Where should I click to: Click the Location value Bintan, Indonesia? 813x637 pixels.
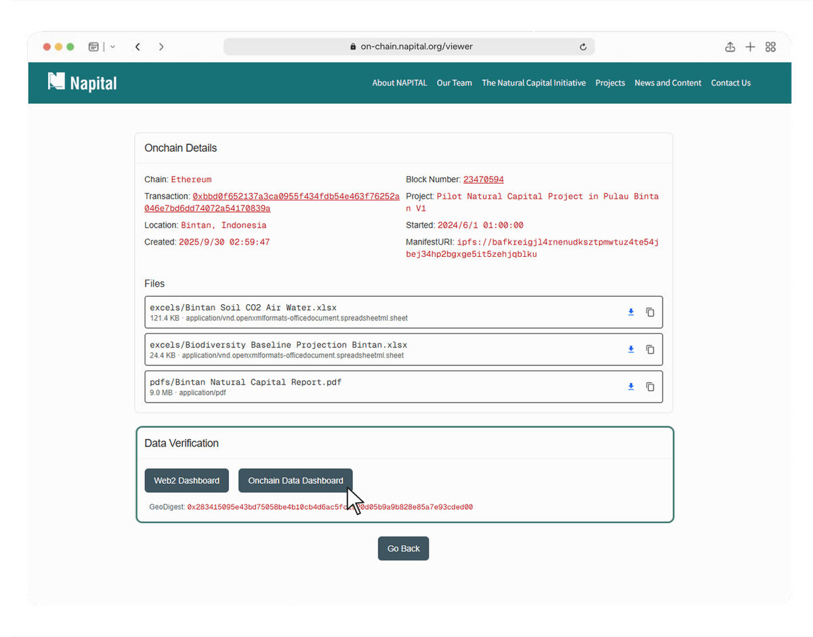tap(224, 225)
